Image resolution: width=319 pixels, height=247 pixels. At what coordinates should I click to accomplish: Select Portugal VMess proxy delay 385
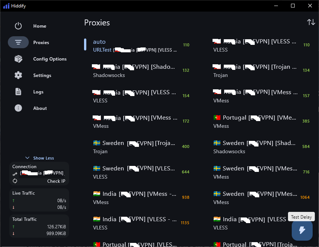261,121
